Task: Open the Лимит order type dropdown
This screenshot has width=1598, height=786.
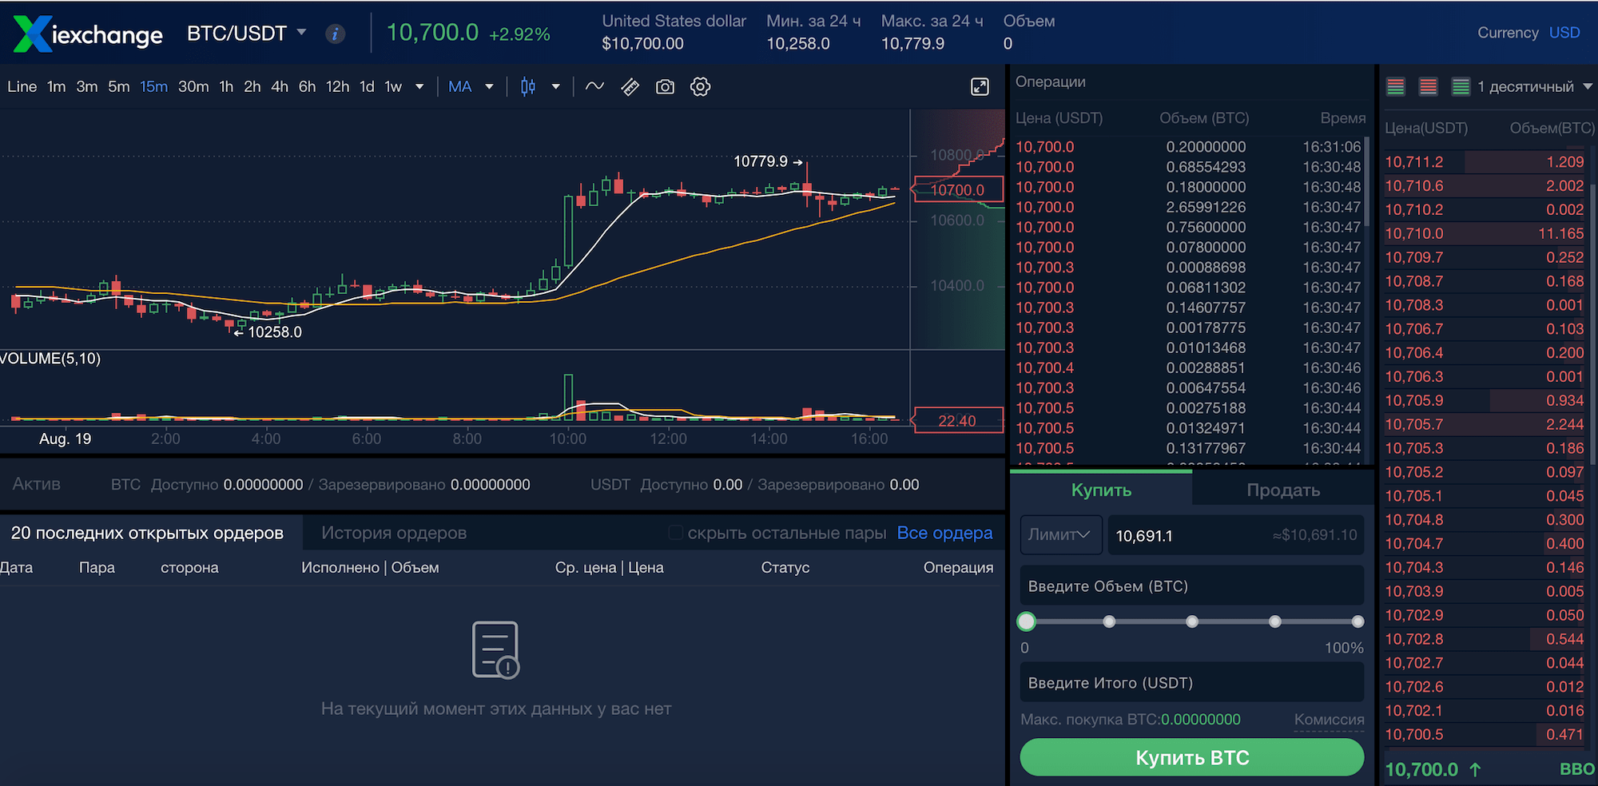Action: click(1060, 535)
